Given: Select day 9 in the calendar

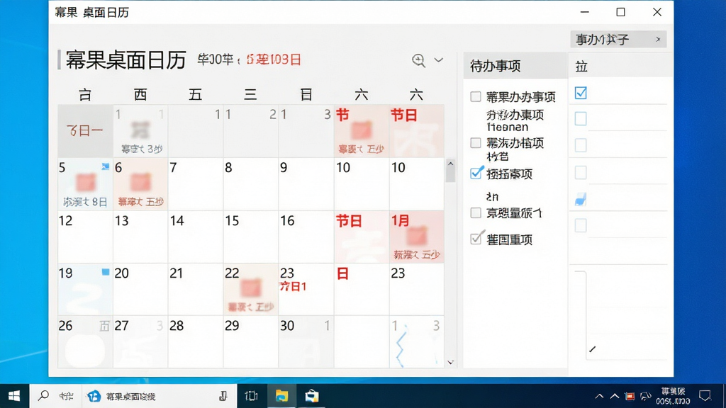Looking at the screenshot, I should click(306, 184).
